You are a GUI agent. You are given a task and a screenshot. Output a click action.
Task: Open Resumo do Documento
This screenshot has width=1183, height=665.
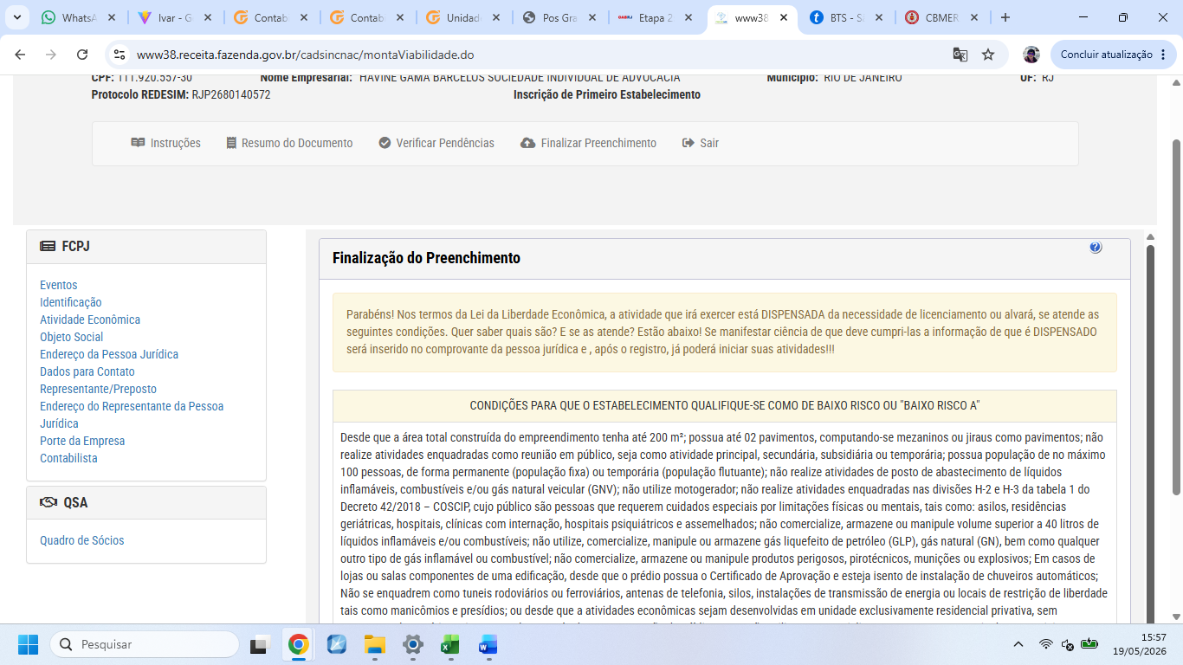[289, 143]
